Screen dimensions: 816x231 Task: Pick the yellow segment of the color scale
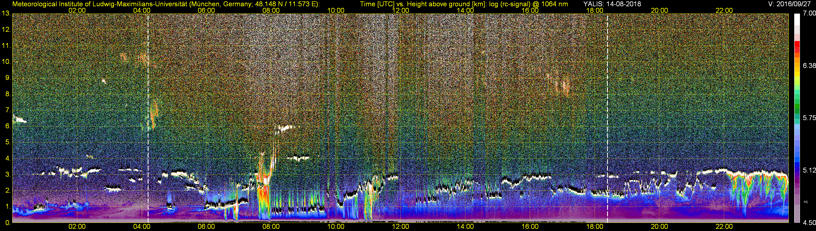point(797,73)
